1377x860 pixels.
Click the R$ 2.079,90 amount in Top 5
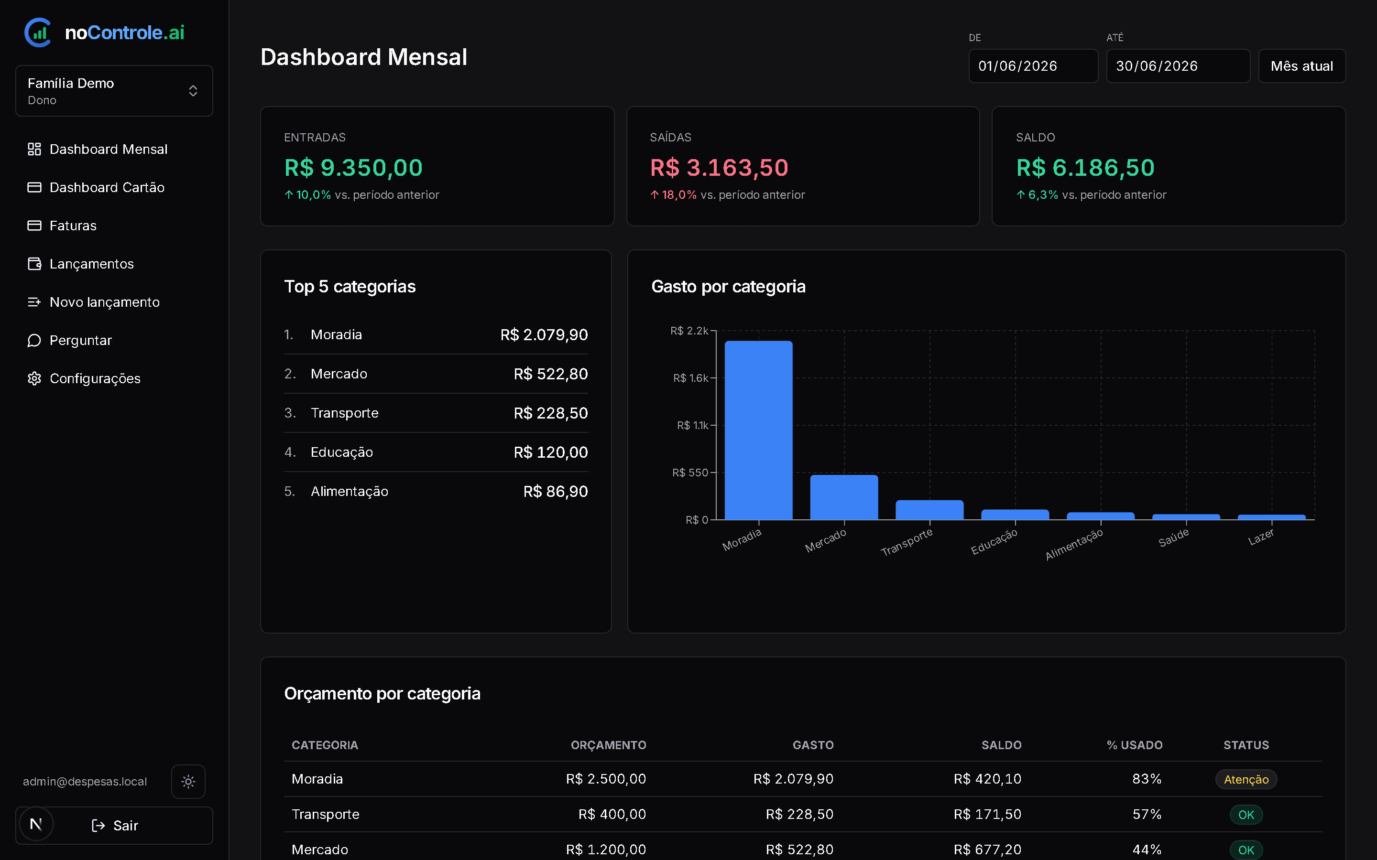click(x=544, y=334)
